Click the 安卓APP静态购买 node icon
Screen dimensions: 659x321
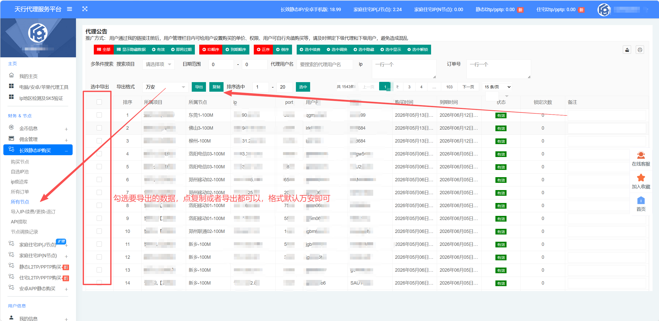[11, 287]
